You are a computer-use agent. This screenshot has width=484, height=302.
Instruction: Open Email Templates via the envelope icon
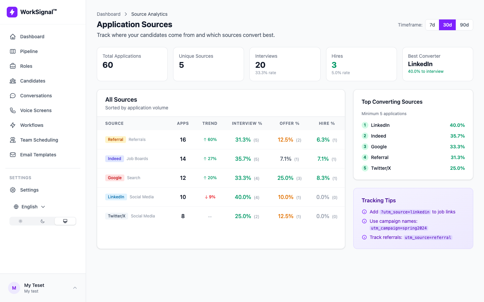(12, 155)
